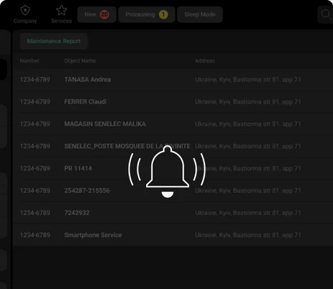Select the red 20 badge on New
The image size is (333, 289).
(x=104, y=14)
